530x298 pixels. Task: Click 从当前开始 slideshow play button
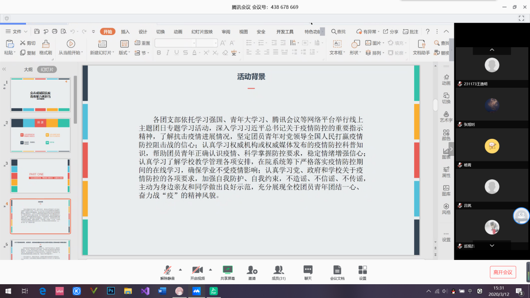pyautogui.click(x=71, y=44)
